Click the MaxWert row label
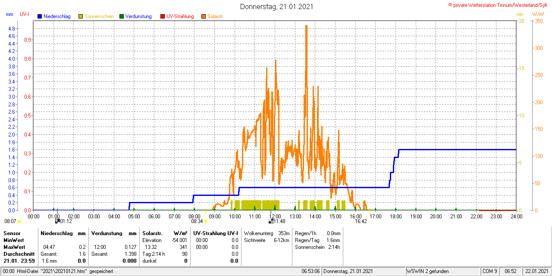Screen dimensions: 552x276 (x=15, y=247)
